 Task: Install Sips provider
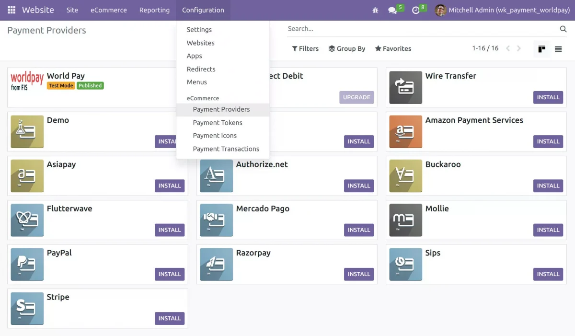[x=548, y=274]
